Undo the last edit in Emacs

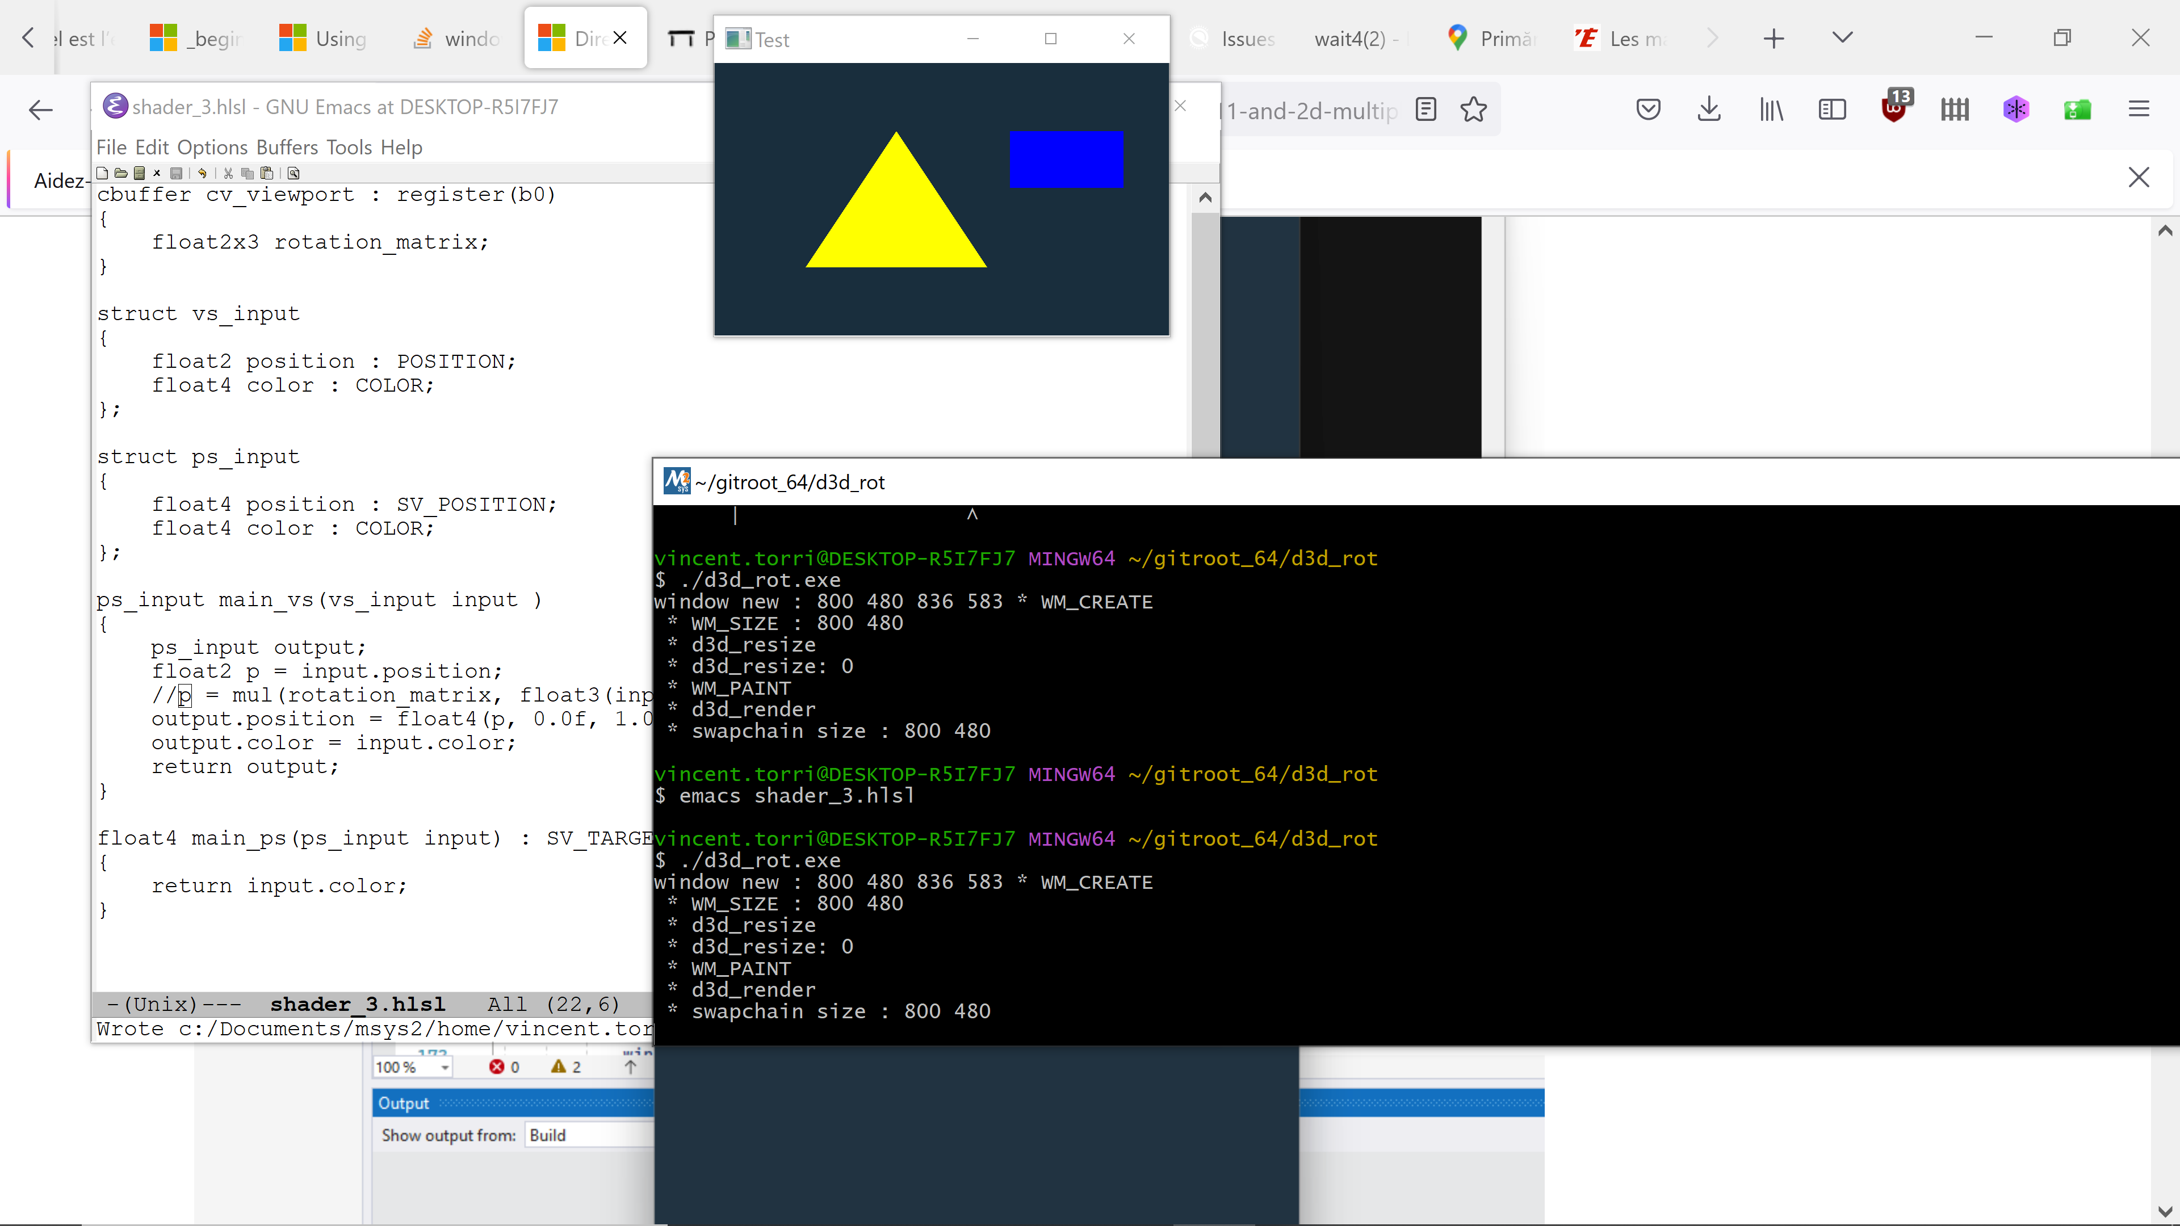[203, 174]
